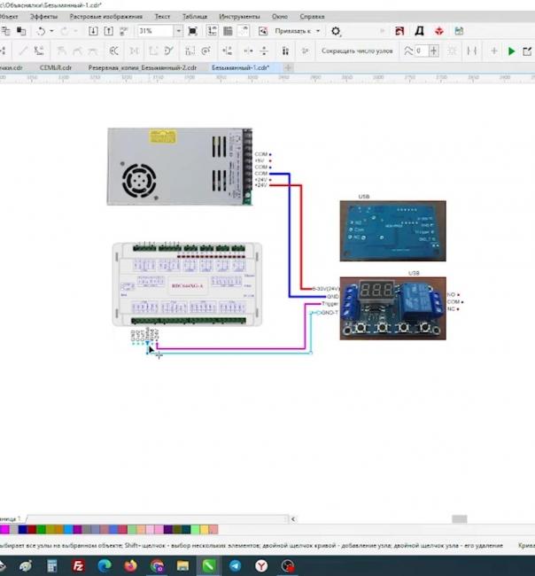This screenshot has width=535, height=576.
Task: Click the Import icon in toolbar
Action: pyautogui.click(x=94, y=30)
